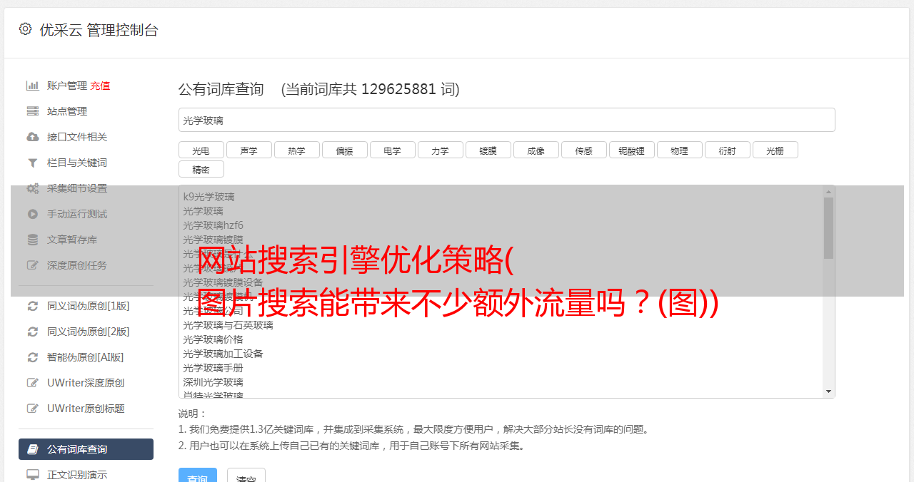Click the blue 查询 button
914x482 pixels.
click(198, 476)
